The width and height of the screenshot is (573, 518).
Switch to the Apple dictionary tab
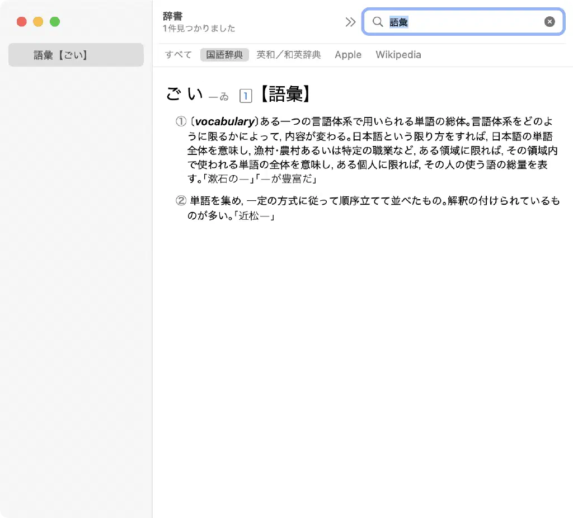point(348,55)
